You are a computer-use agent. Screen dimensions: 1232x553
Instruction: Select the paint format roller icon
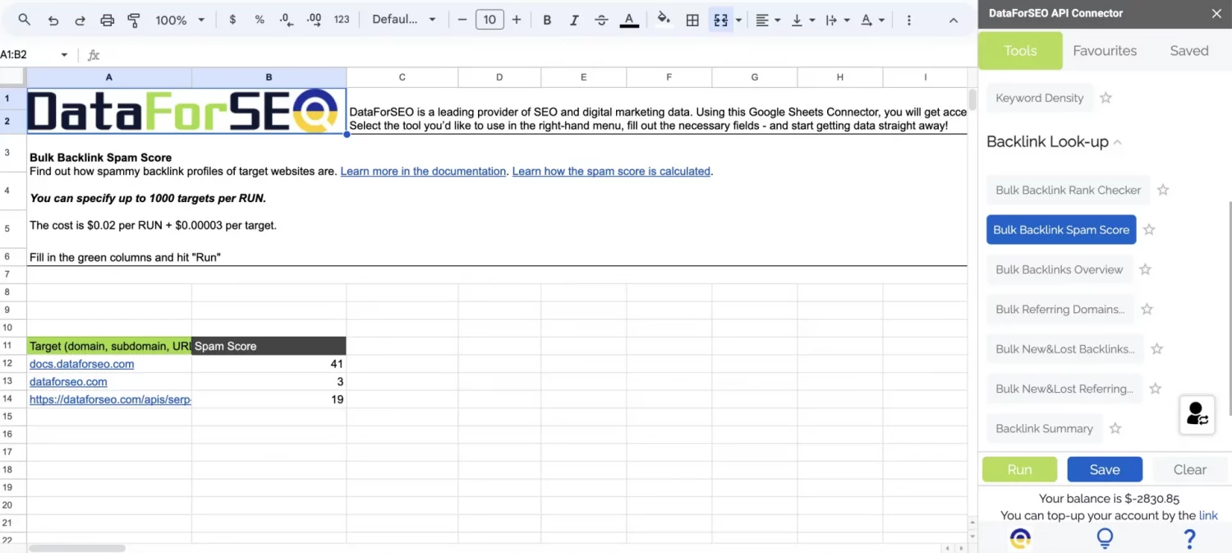(134, 20)
